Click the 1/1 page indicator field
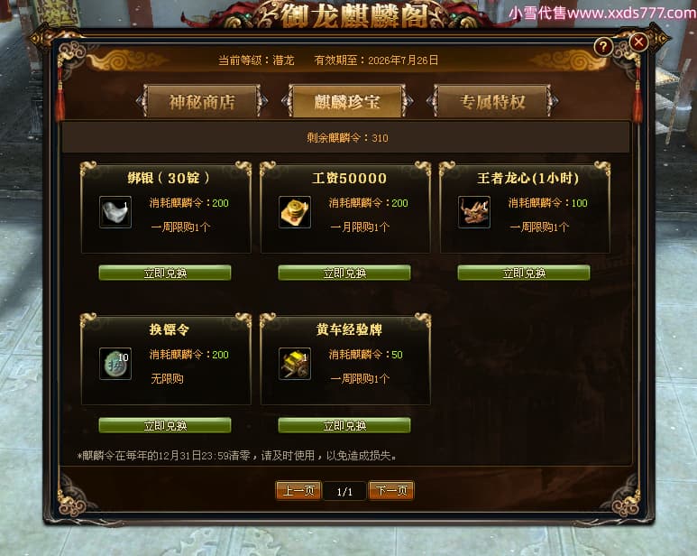Viewport: 697px width, 556px height. click(344, 491)
